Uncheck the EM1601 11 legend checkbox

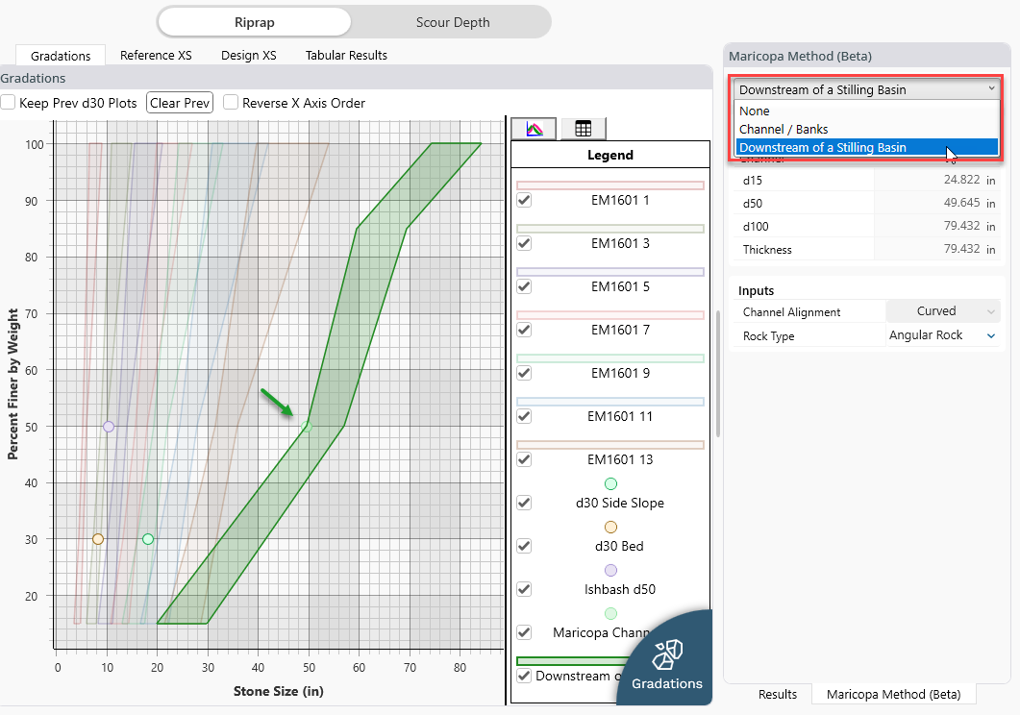pyautogui.click(x=524, y=416)
